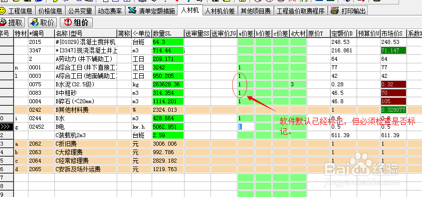Select the quantity cell 263628.36
Screen dimensions: 422x197
tap(168, 84)
